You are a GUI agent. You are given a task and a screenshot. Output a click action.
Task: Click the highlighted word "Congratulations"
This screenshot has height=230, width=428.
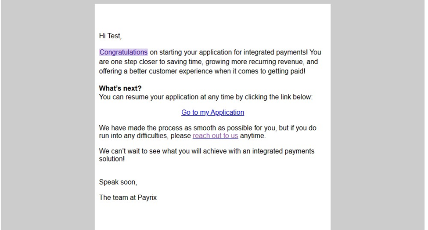point(123,52)
